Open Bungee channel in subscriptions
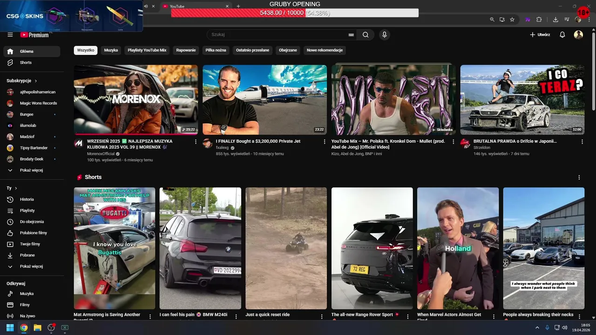This screenshot has height=335, width=596. (32, 114)
